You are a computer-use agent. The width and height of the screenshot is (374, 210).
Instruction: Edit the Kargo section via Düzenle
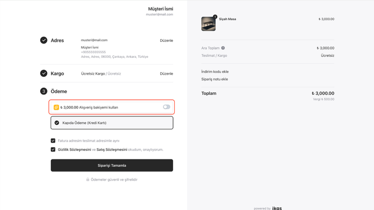[166, 74]
